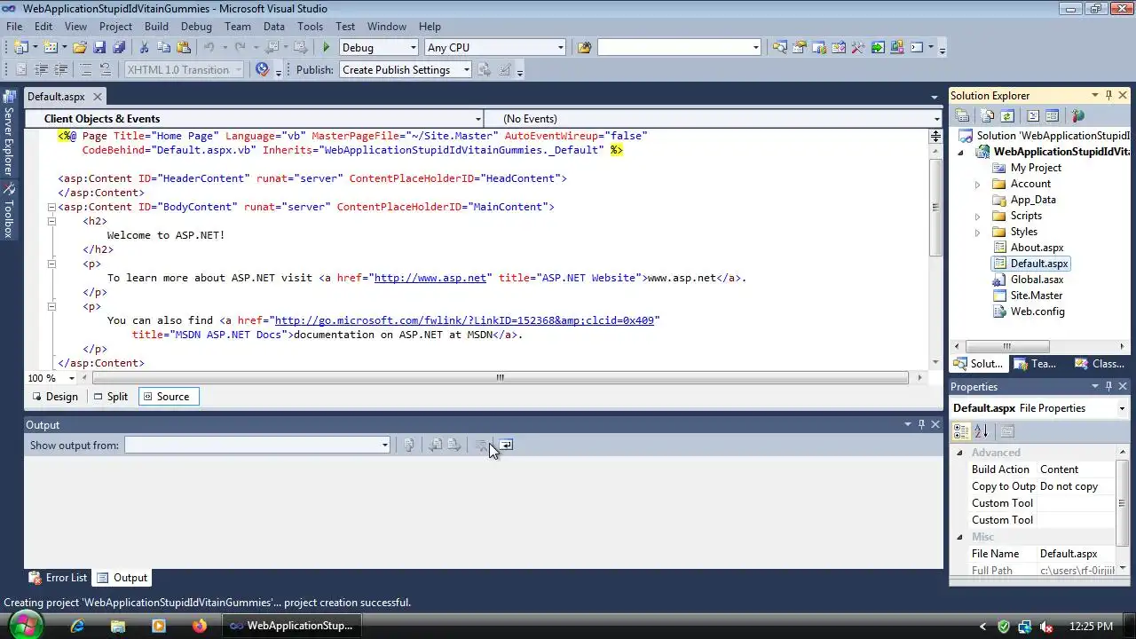This screenshot has height=639, width=1136.
Task: Open the Client Objects & Events dropdown
Action: tap(477, 119)
